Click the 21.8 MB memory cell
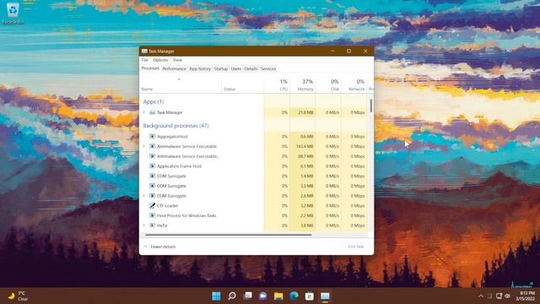The width and height of the screenshot is (540, 304). (302, 112)
